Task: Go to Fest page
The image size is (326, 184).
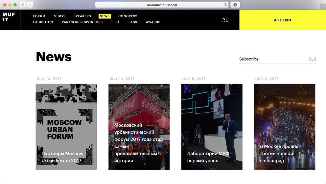Action: click(x=116, y=22)
